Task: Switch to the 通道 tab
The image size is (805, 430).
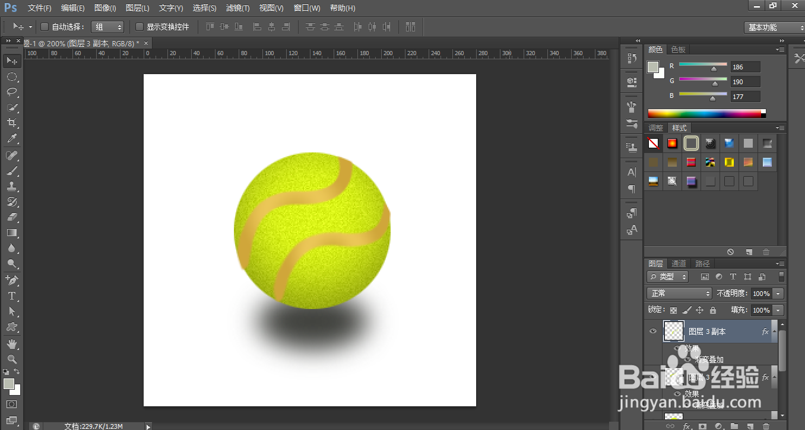Action: coord(679,263)
